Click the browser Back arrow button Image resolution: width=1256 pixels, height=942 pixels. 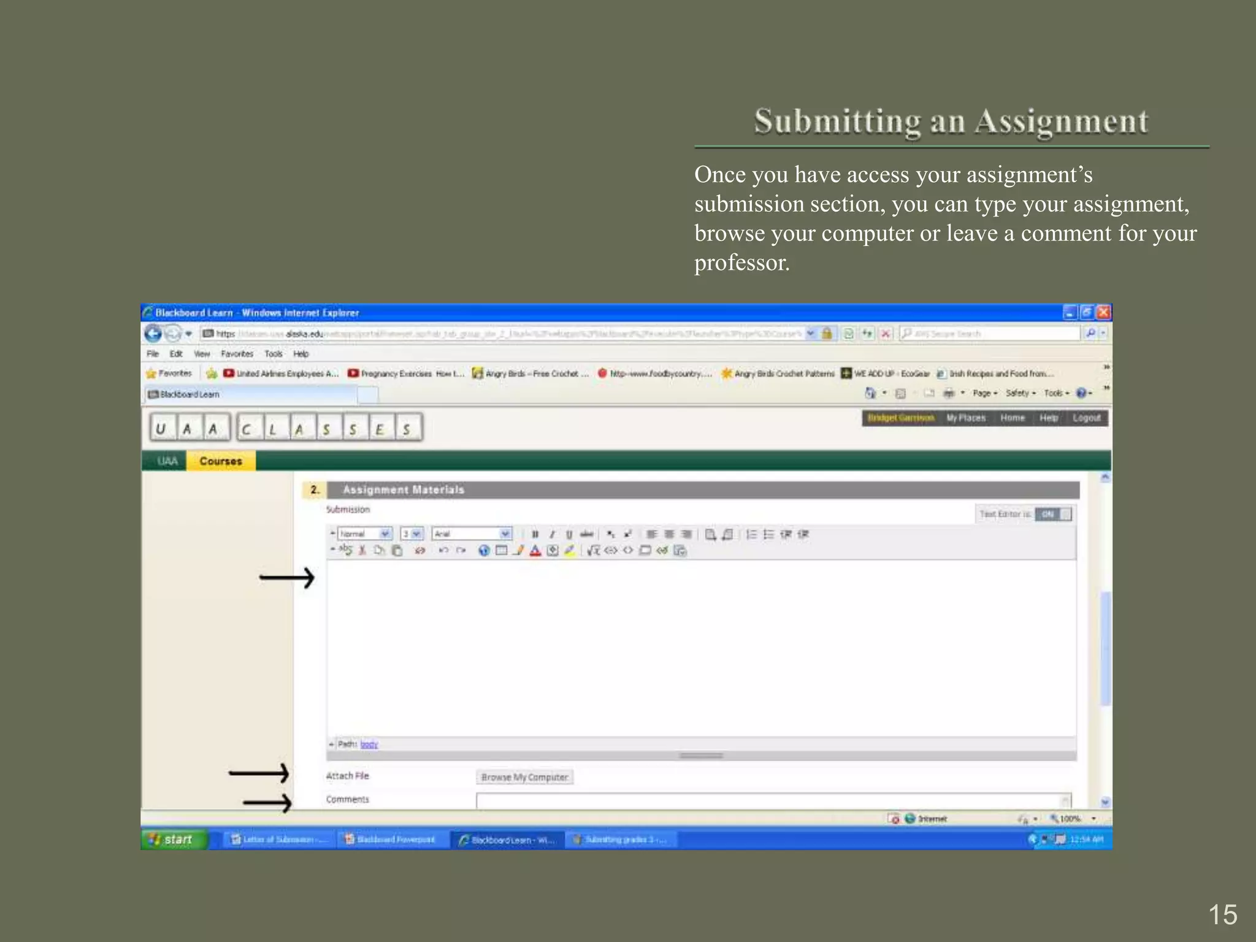153,334
